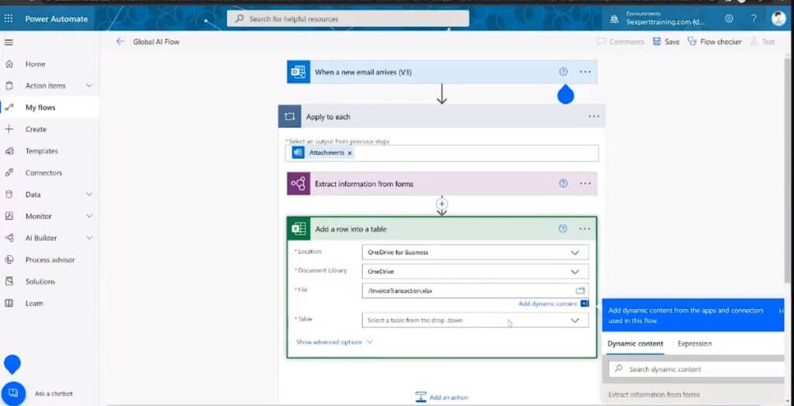Open help for Add a row into a table
Viewport: 794px width, 406px height.
[x=563, y=229]
